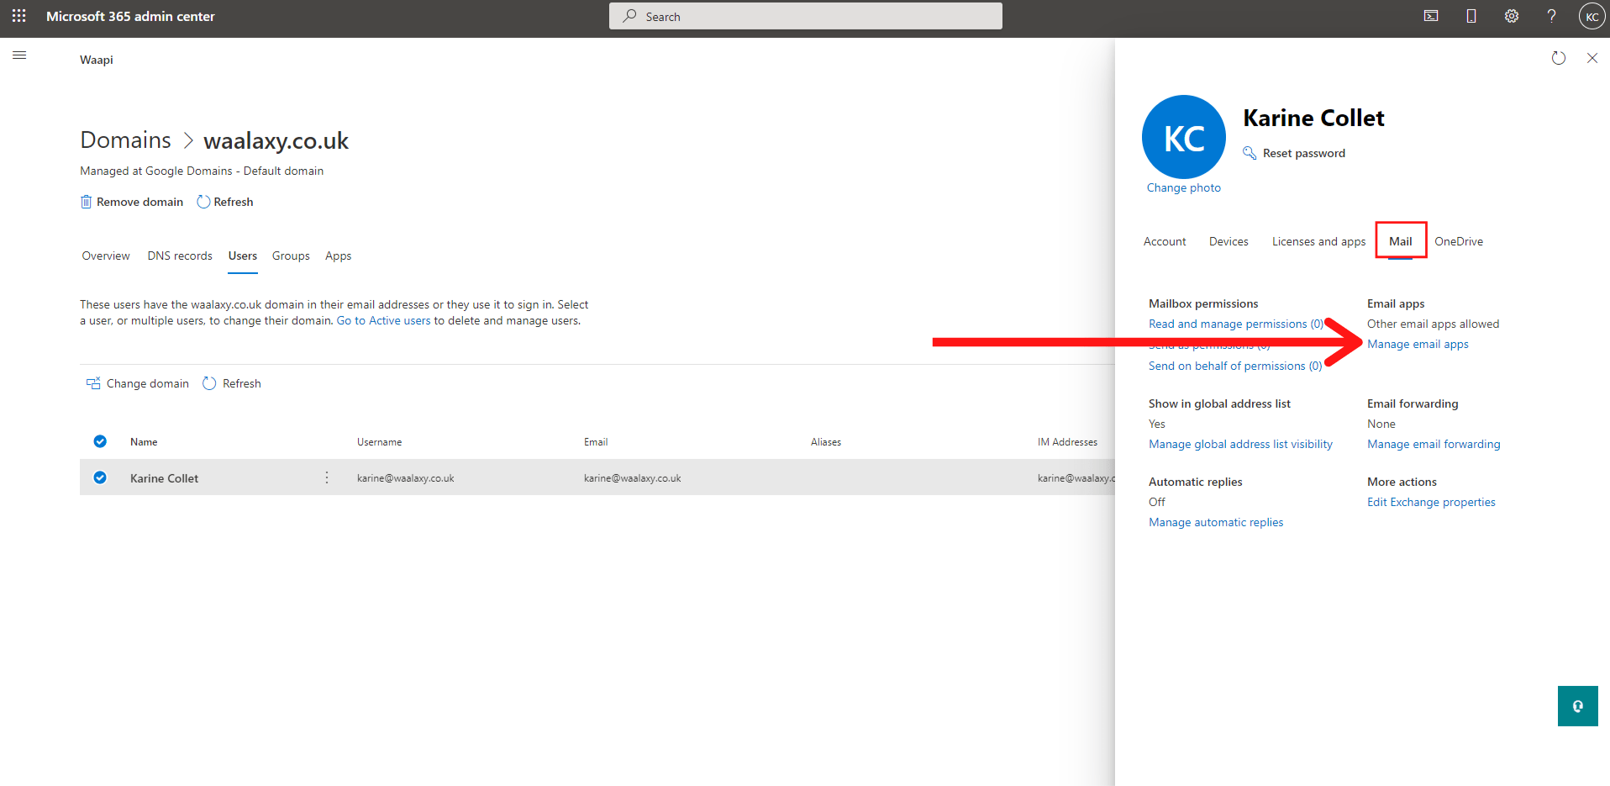Switch to the Groups tab
Image resolution: width=1610 pixels, height=786 pixels.
pos(291,256)
